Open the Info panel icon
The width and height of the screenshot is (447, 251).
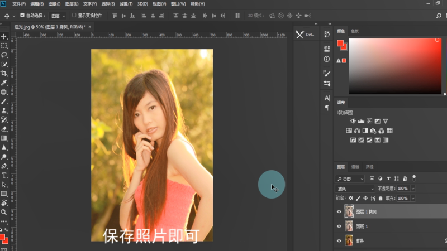click(x=327, y=59)
